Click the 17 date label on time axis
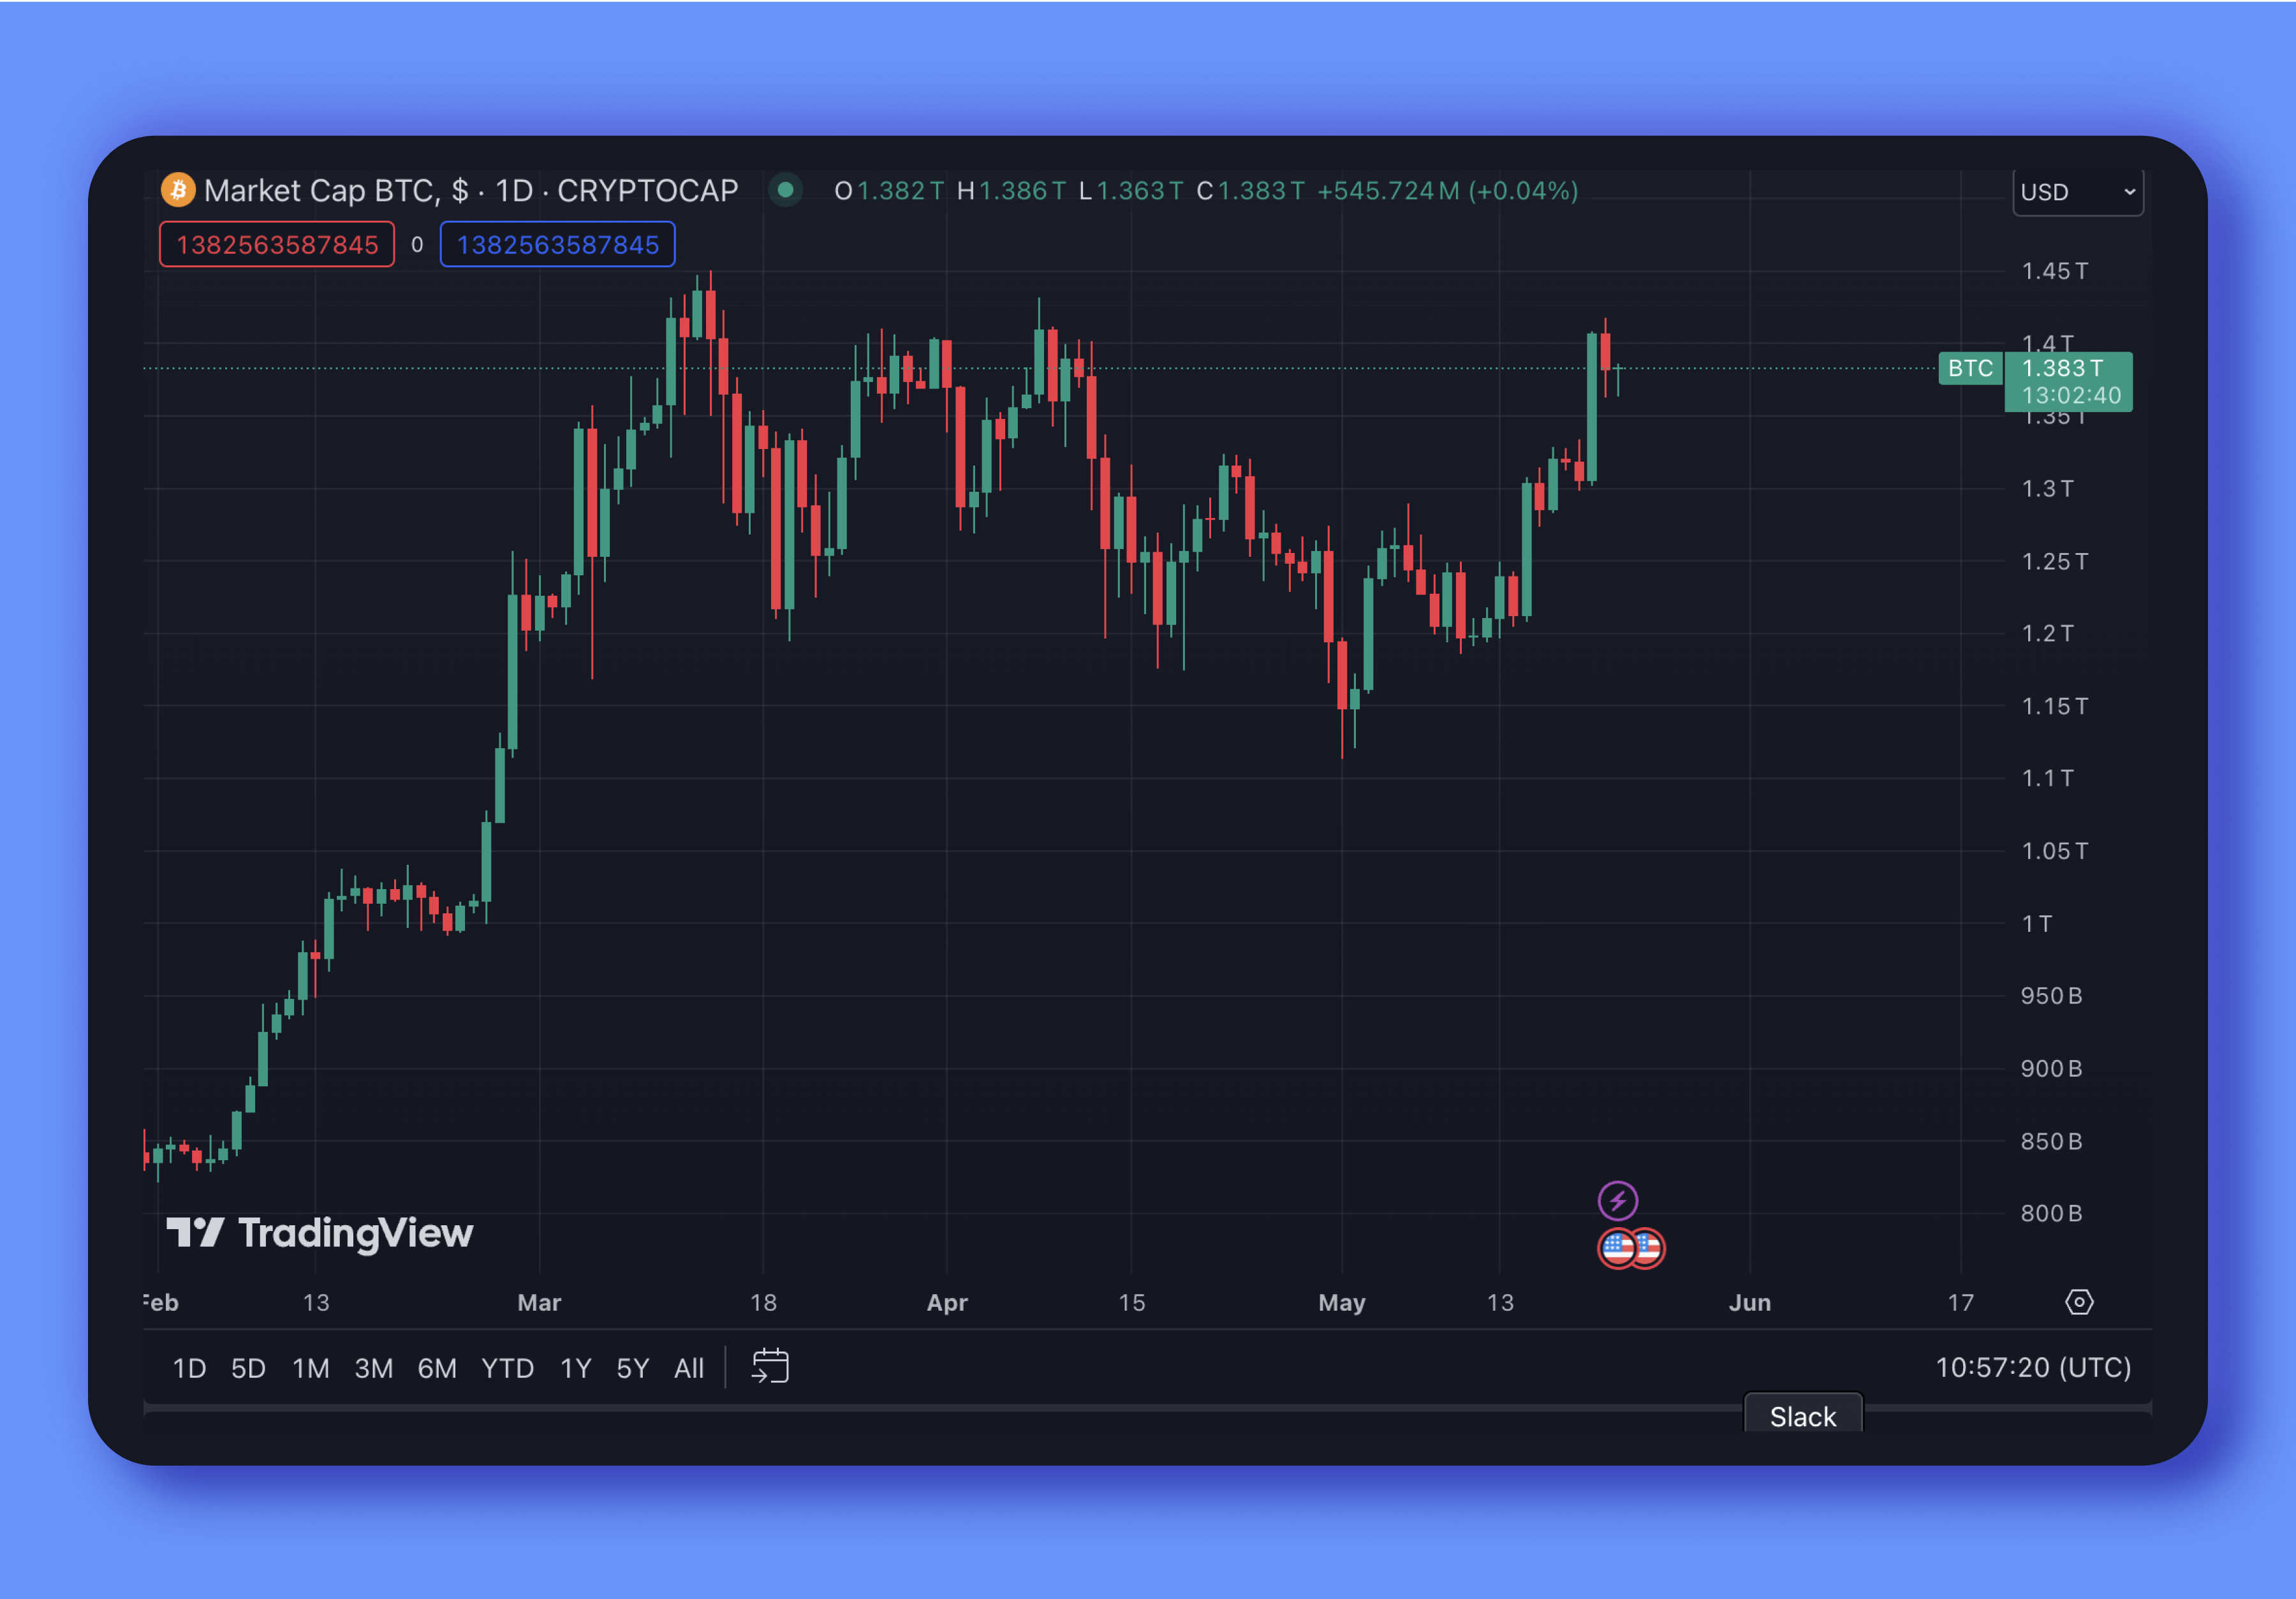Image resolution: width=2296 pixels, height=1599 pixels. 1960,1302
